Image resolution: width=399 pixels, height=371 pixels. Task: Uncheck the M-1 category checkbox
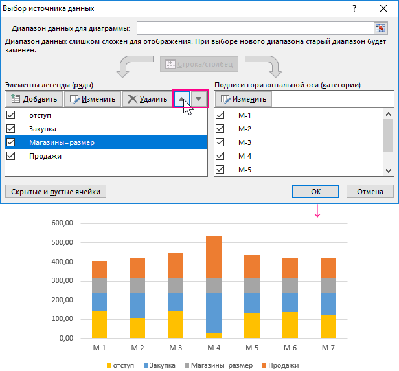220,115
